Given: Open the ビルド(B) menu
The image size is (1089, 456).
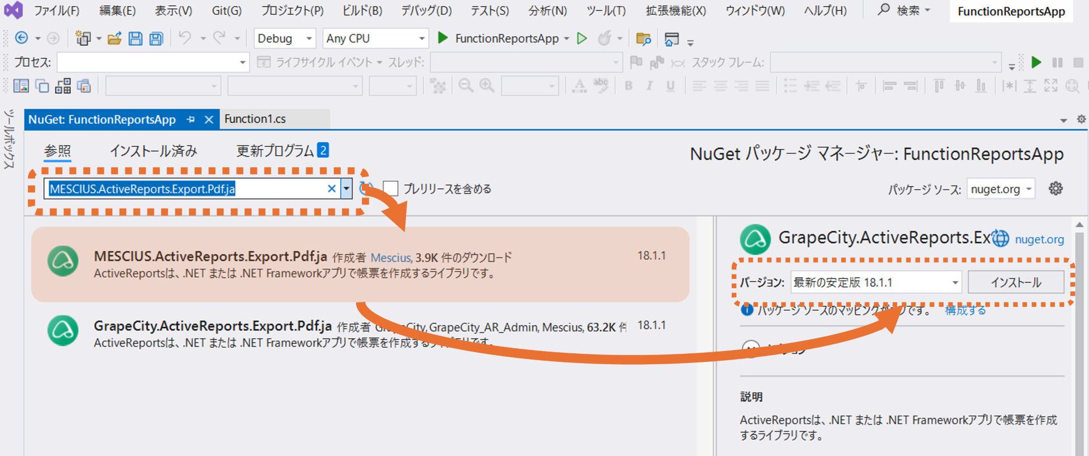Looking at the screenshot, I should pyautogui.click(x=362, y=10).
